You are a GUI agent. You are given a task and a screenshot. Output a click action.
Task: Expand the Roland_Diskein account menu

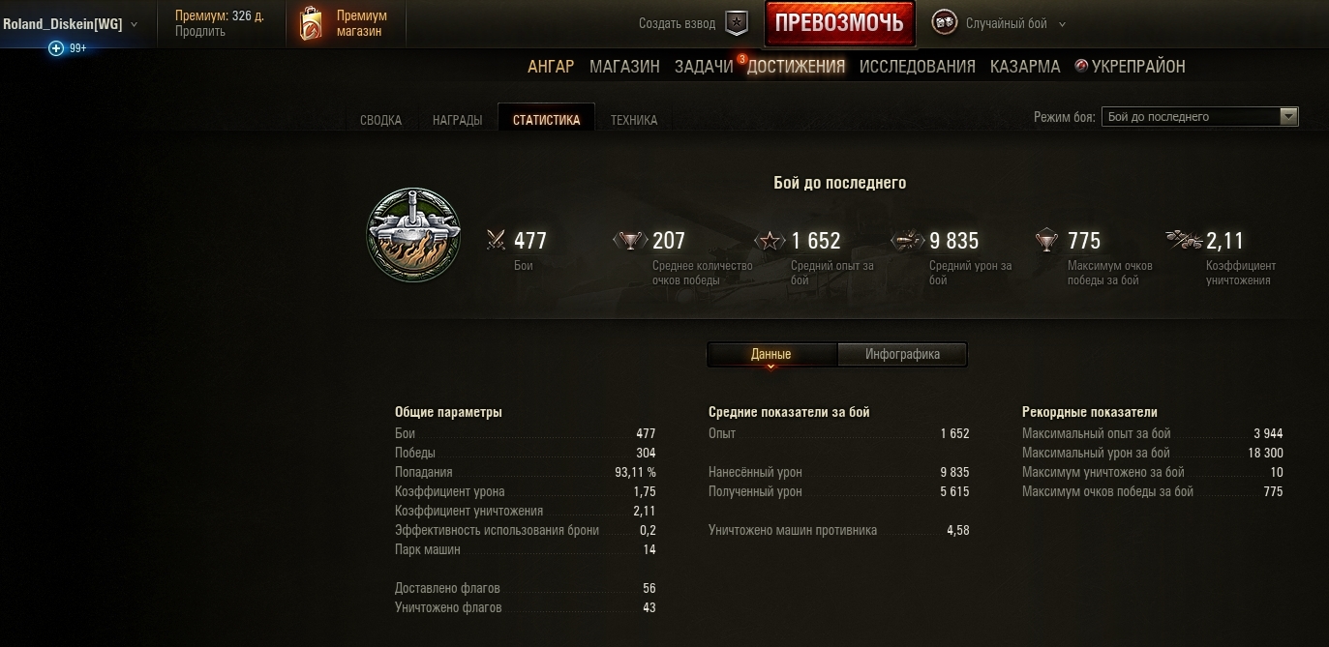pyautogui.click(x=70, y=24)
